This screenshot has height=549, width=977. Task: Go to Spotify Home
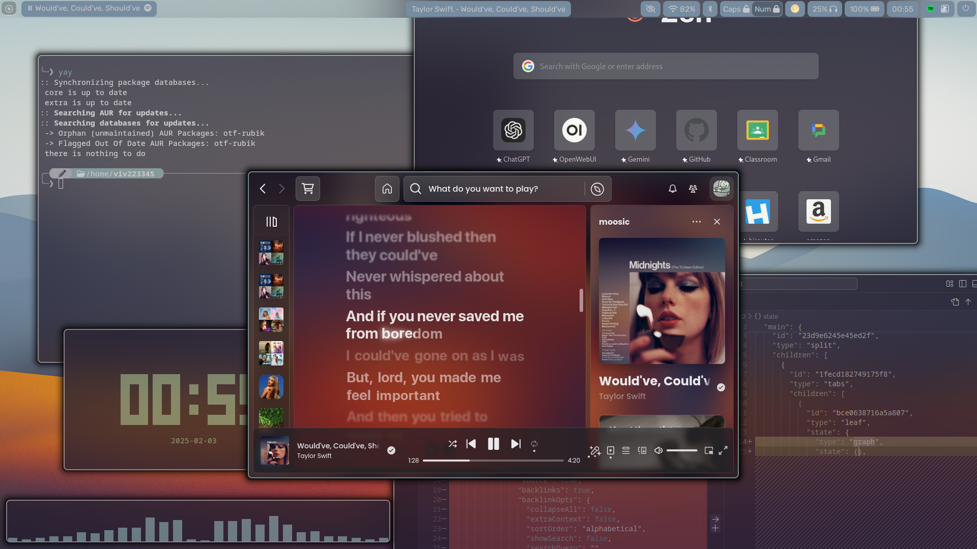[387, 189]
